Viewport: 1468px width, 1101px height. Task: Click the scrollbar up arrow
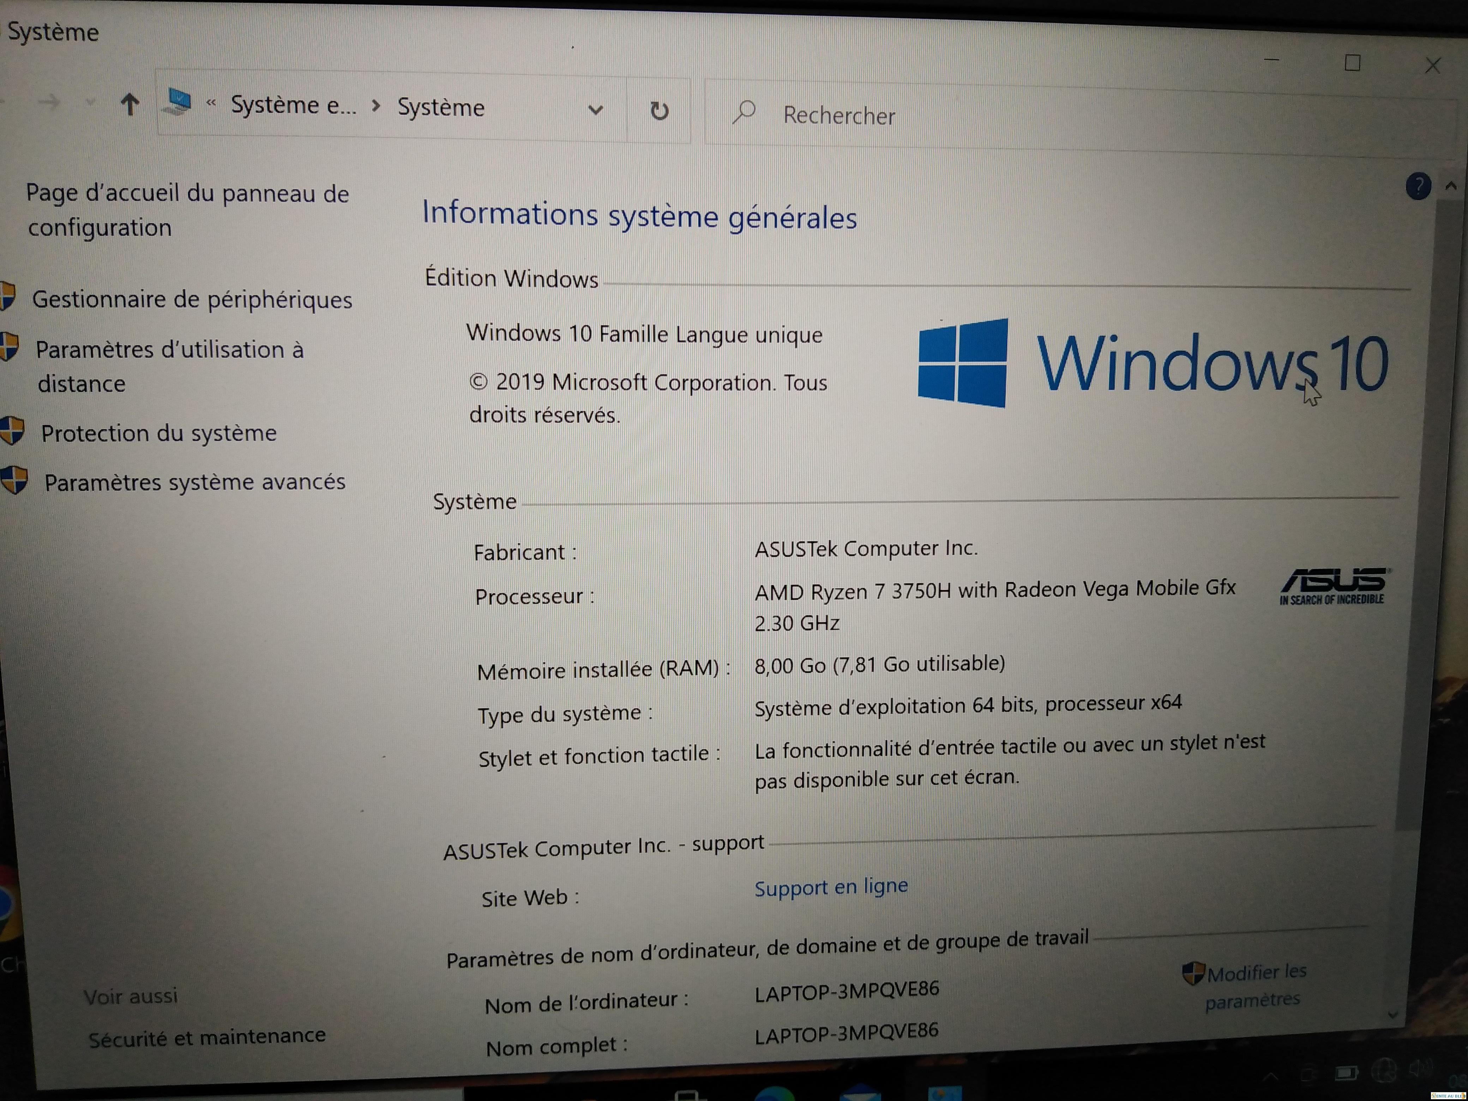[x=1451, y=186]
